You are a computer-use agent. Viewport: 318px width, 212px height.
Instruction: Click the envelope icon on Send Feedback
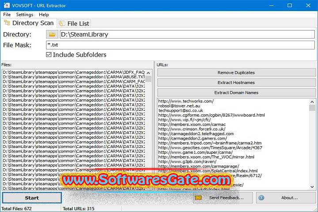coord(198,197)
